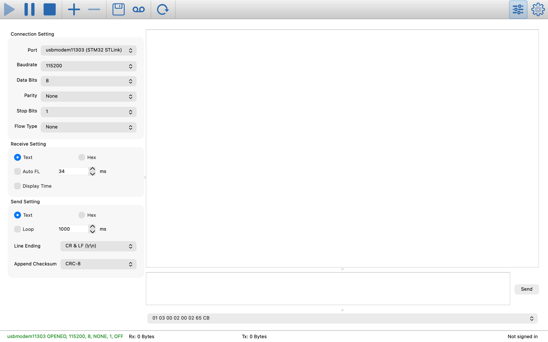Viewport: 548px width, 342px height.
Task: Click the 'Tx: 0 Bytes' status entry
Action: 254,337
